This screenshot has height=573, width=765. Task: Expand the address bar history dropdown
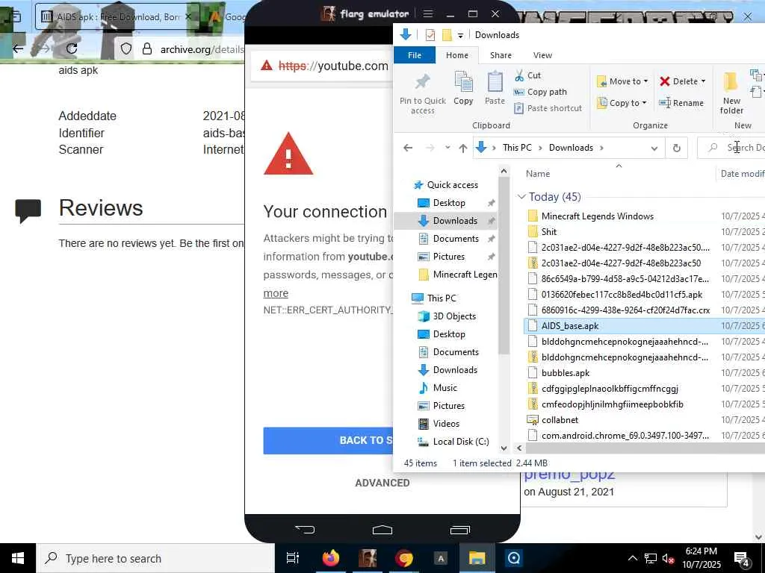654,148
